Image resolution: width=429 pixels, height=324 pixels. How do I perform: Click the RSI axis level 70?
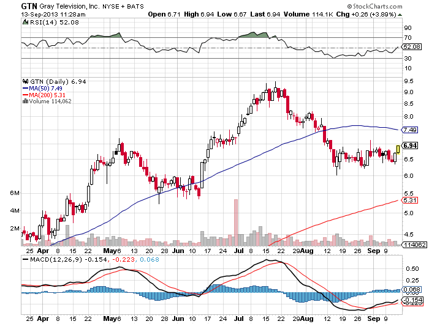click(408, 38)
